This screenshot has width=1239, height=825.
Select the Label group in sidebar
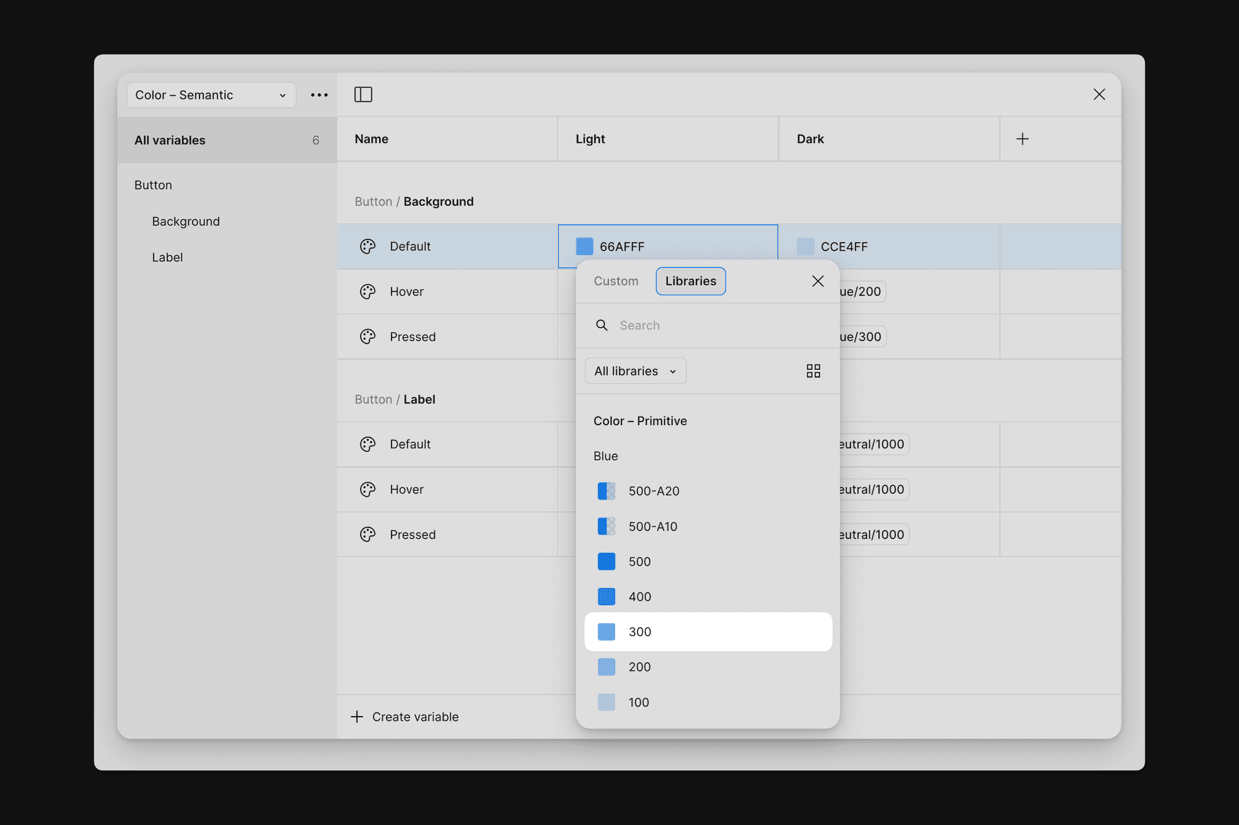tap(167, 257)
